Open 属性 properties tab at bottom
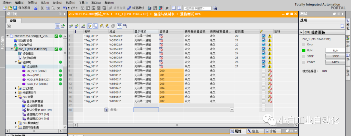Screen dimensions: 351x136 (238, 131)
